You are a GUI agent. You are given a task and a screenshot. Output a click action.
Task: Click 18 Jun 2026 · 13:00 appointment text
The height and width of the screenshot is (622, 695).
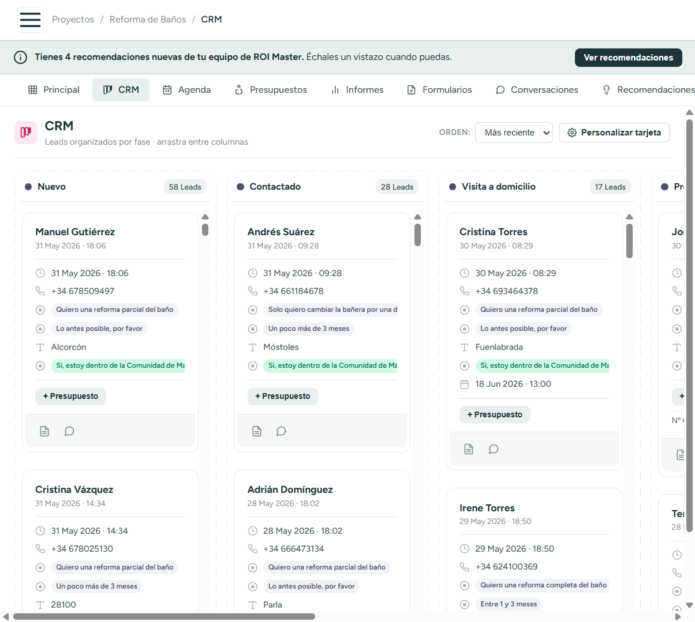coord(513,384)
